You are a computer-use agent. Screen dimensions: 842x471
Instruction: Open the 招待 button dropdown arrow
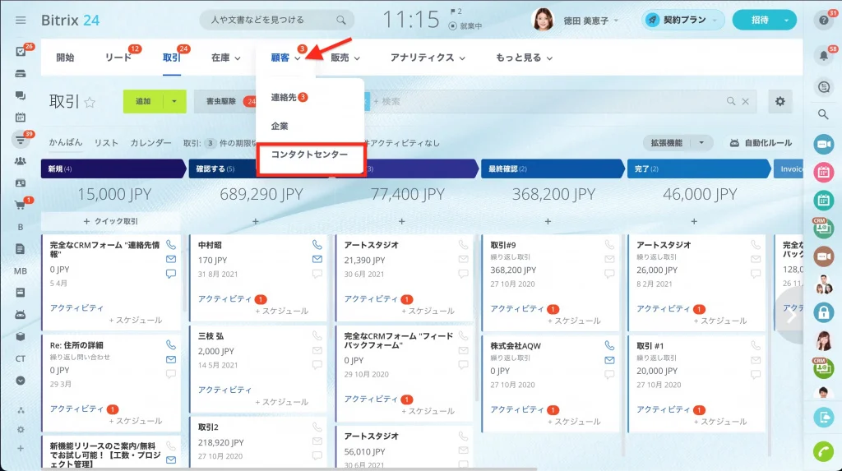(x=787, y=20)
